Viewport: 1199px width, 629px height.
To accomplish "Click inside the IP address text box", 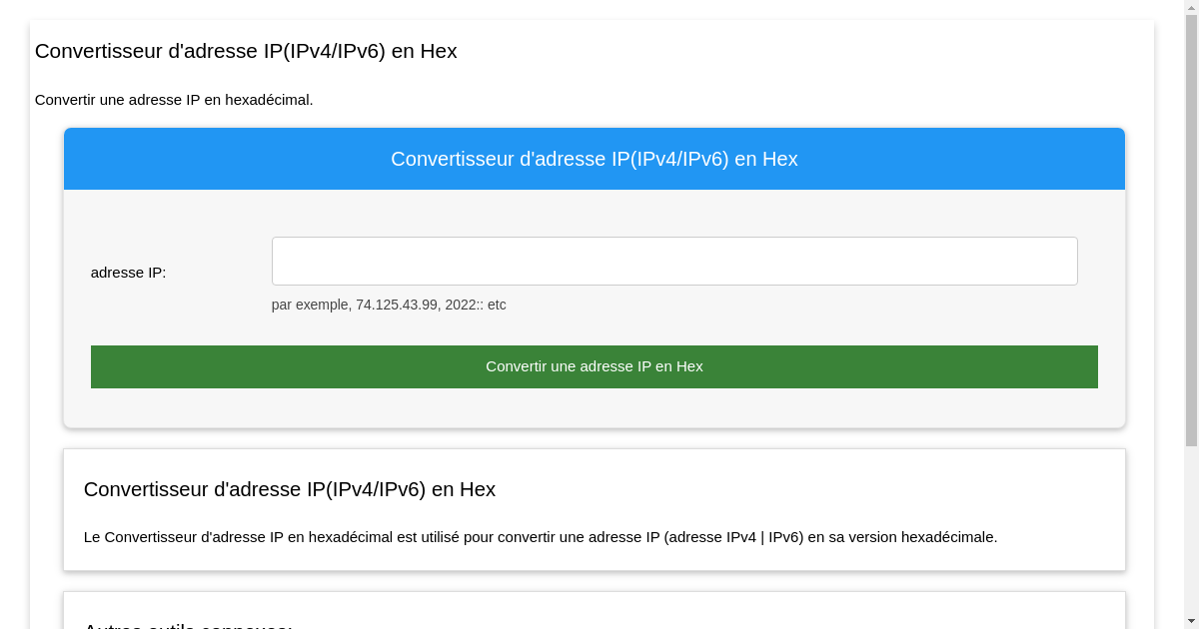I will 674,261.
